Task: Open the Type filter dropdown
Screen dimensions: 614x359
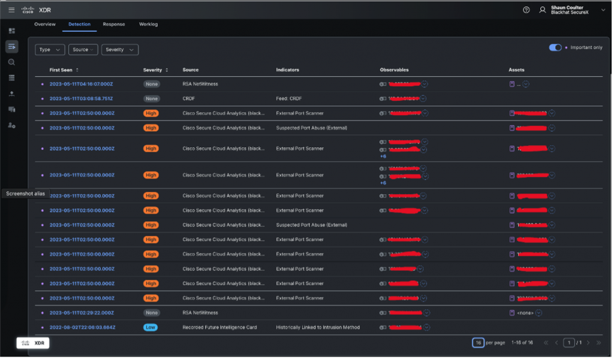Action: click(50, 50)
